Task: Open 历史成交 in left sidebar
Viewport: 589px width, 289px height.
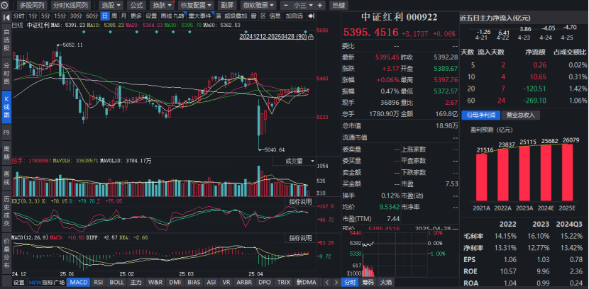Action: point(6,210)
